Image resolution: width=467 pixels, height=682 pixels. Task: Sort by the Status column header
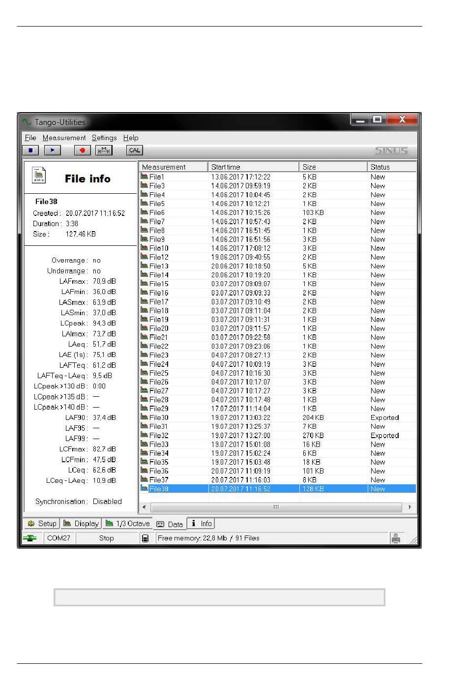pyautogui.click(x=392, y=167)
